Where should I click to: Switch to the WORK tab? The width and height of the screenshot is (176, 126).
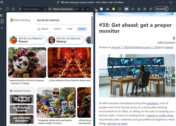pos(70,29)
